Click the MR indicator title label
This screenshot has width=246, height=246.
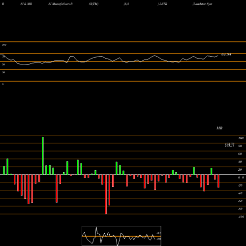[219, 128]
